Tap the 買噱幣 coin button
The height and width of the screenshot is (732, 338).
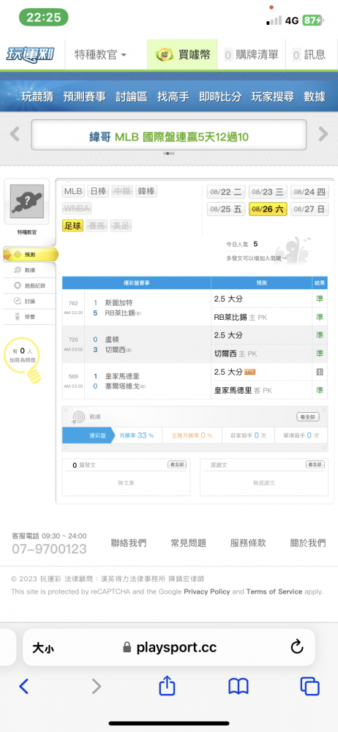point(183,55)
